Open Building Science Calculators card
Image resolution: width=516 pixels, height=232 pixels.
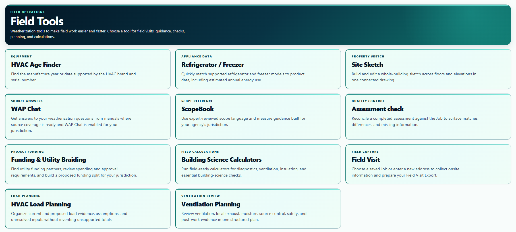(258, 164)
